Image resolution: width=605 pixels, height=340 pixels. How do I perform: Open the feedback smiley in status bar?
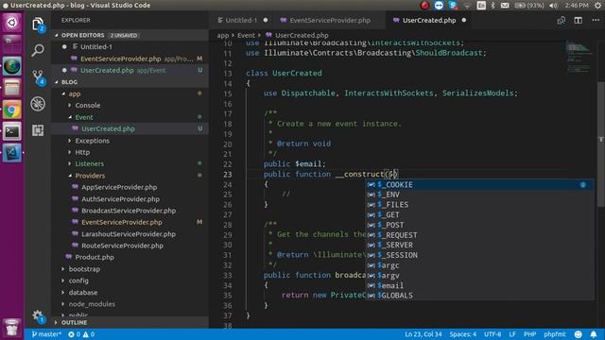click(578, 334)
